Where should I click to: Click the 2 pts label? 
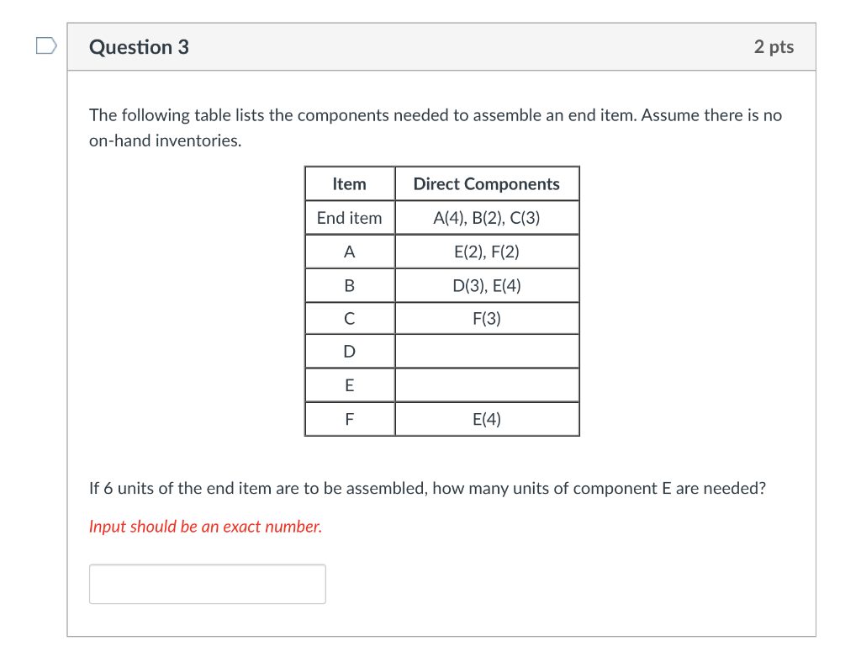coord(774,47)
